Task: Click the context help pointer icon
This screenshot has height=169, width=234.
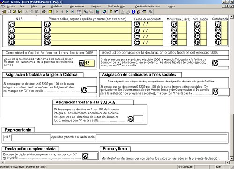Action: (x=116, y=12)
